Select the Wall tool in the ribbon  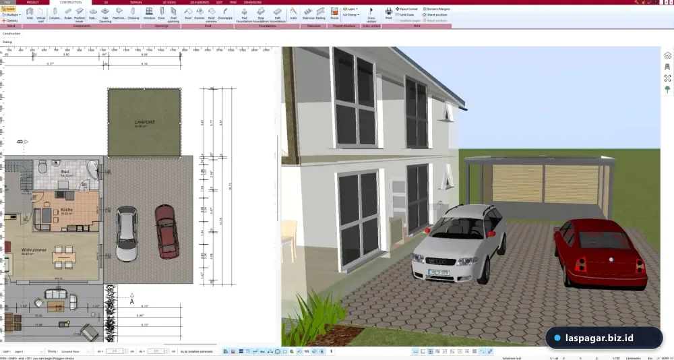click(30, 13)
